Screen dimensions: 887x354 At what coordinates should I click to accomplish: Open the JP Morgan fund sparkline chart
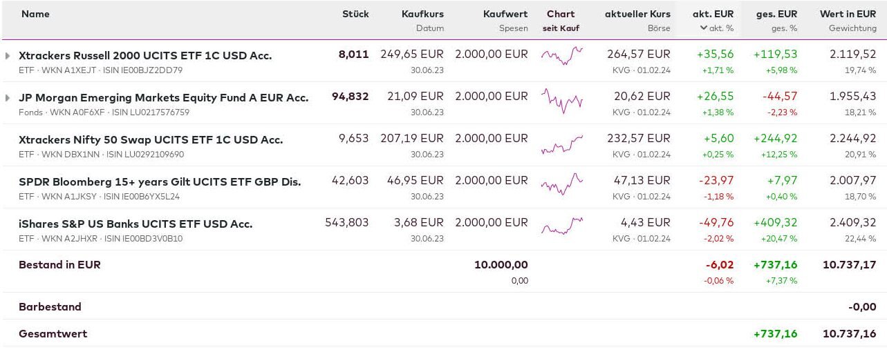(x=561, y=101)
